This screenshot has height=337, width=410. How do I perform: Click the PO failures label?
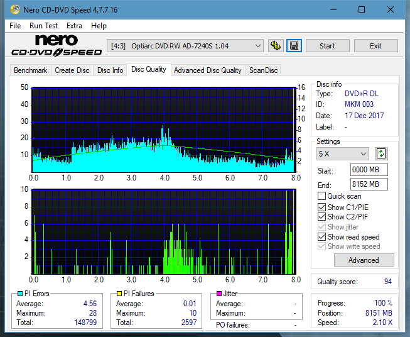233,325
